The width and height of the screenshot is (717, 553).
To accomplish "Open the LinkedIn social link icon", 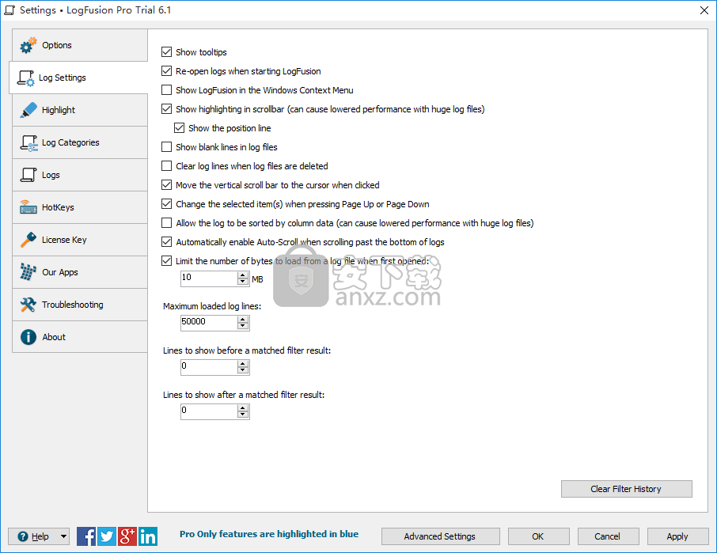I will point(148,536).
